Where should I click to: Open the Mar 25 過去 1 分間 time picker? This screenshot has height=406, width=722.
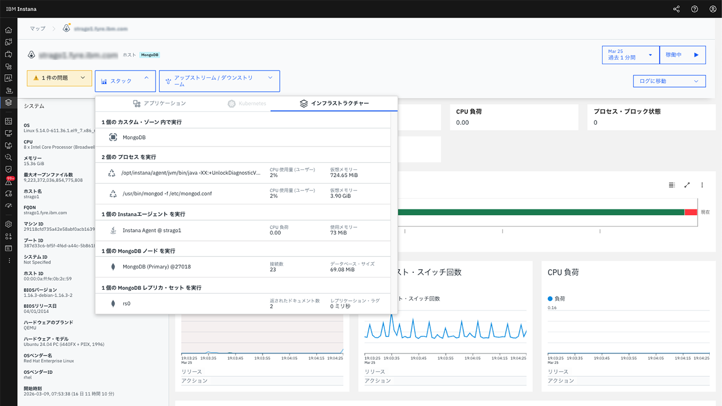click(631, 55)
